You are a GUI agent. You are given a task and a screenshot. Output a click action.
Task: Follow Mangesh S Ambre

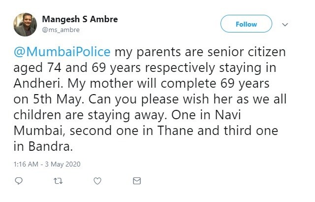(x=246, y=24)
